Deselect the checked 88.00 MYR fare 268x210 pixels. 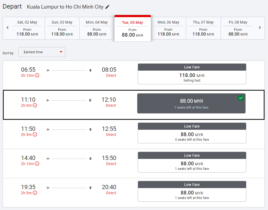pos(191,104)
